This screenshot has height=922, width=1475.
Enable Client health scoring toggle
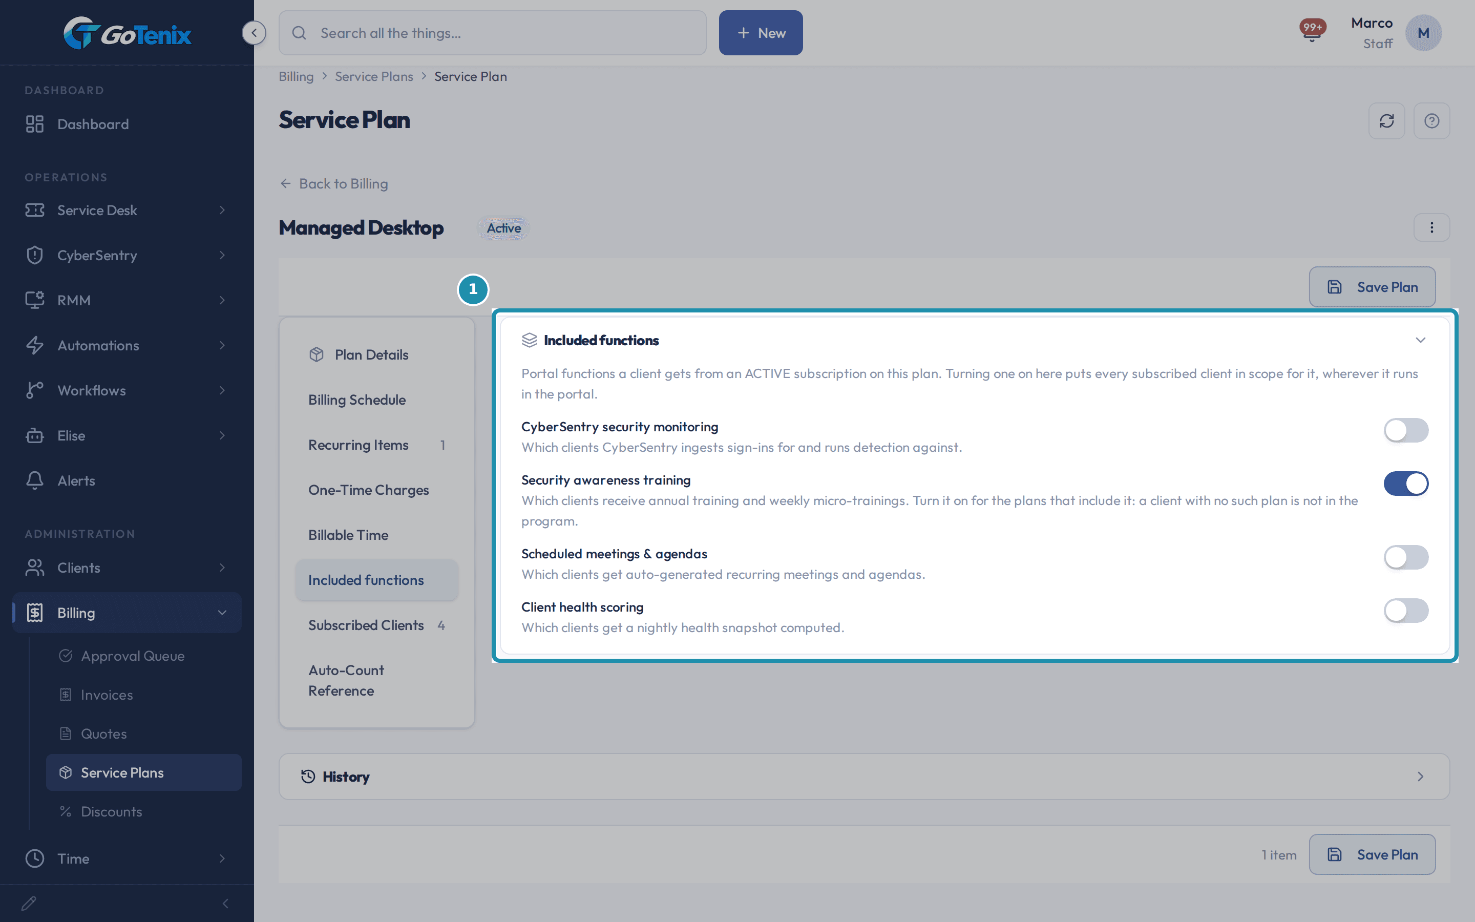click(1405, 611)
